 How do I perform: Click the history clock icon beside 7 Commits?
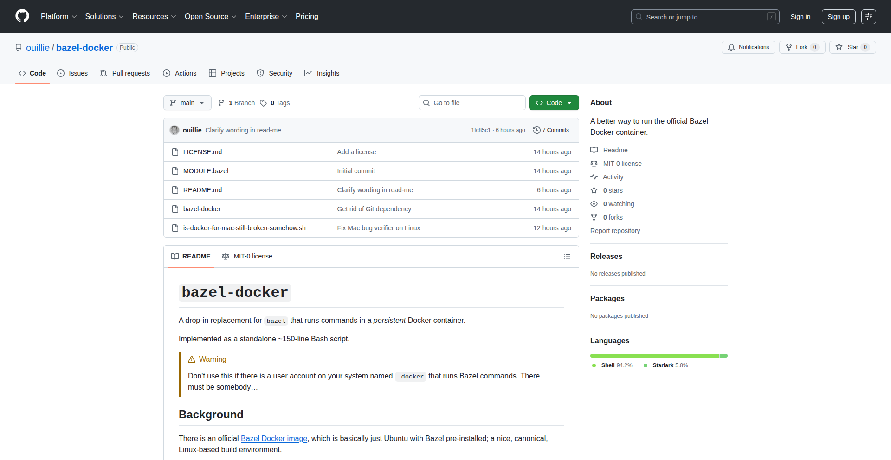pyautogui.click(x=537, y=130)
